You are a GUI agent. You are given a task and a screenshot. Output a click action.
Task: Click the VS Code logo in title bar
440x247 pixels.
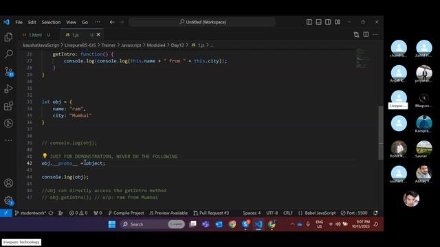pyautogui.click(x=6, y=22)
